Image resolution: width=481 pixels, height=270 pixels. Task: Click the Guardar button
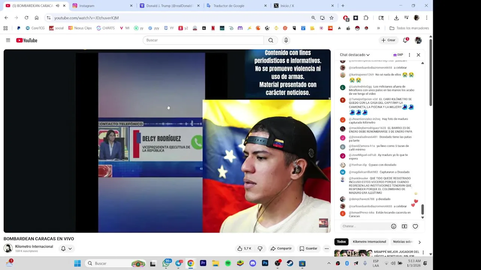[x=309, y=248]
